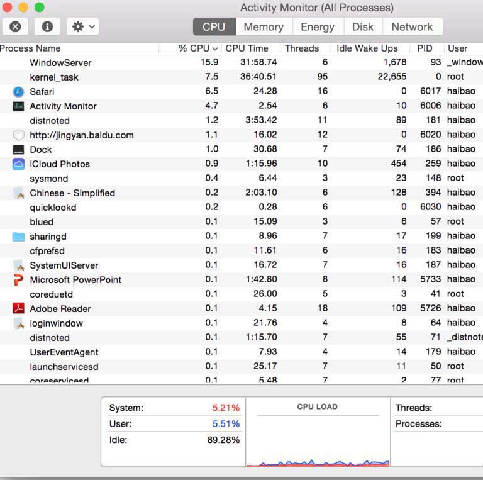Screen dimensions: 483x480
Task: Select the Network tab
Action: point(412,27)
